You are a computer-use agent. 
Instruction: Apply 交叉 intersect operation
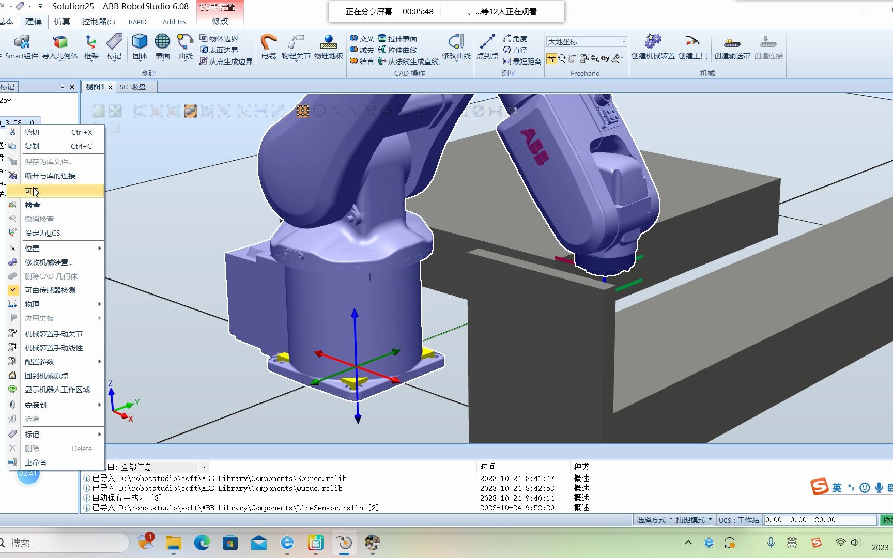[362, 39]
